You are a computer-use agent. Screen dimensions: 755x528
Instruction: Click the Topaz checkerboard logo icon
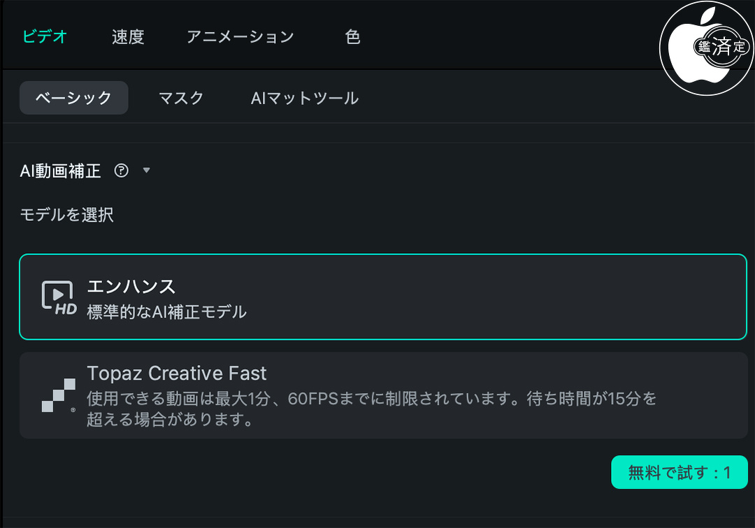pos(59,396)
